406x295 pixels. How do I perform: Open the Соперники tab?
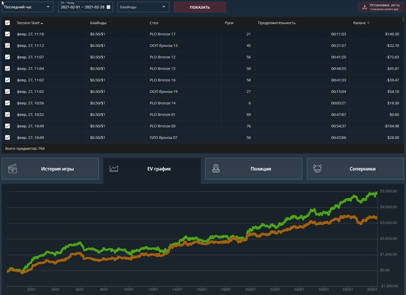[x=355, y=169]
